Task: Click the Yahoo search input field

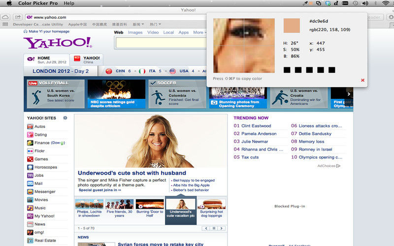Action: coord(161,43)
